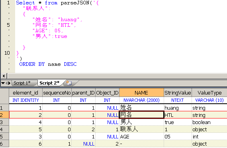227x148 pixels.
Task: Click the StringValue cell 05
Action: (x=178, y=136)
